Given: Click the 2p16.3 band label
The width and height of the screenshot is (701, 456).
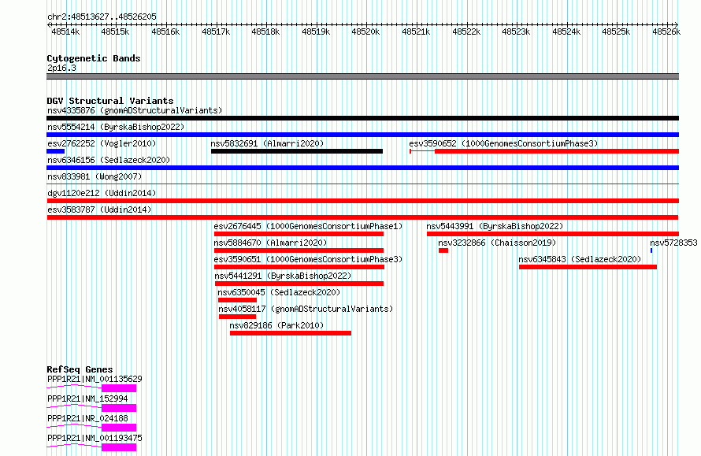Looking at the screenshot, I should pyautogui.click(x=61, y=68).
